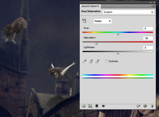The image size is (159, 117).
Task: Click the Saturation value field showing -61
Action: click(x=148, y=38)
